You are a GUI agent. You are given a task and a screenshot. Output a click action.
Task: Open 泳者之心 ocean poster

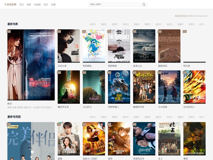144,46
